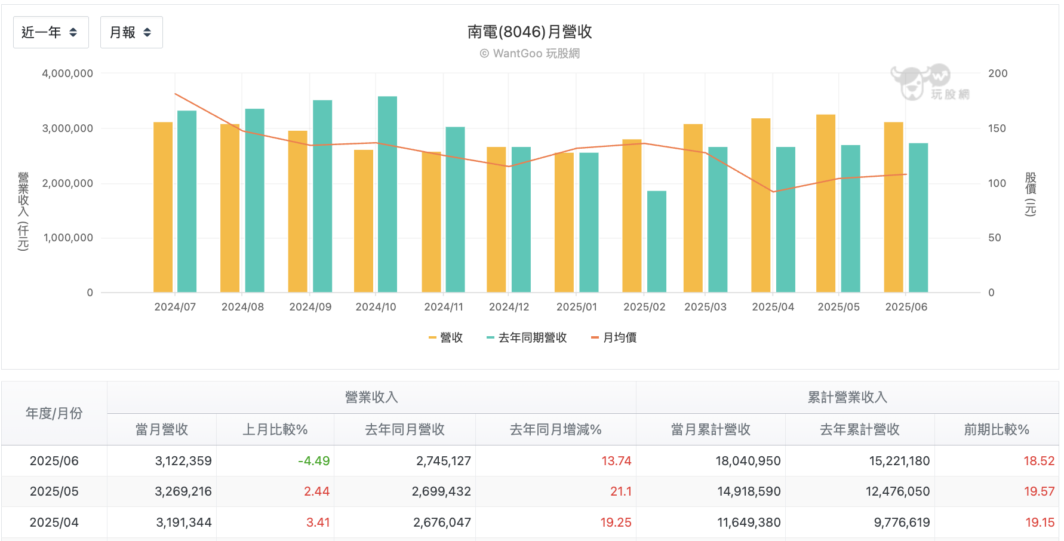Click the 前期比較% column header
Image resolution: width=1064 pixels, height=541 pixels.
[997, 429]
